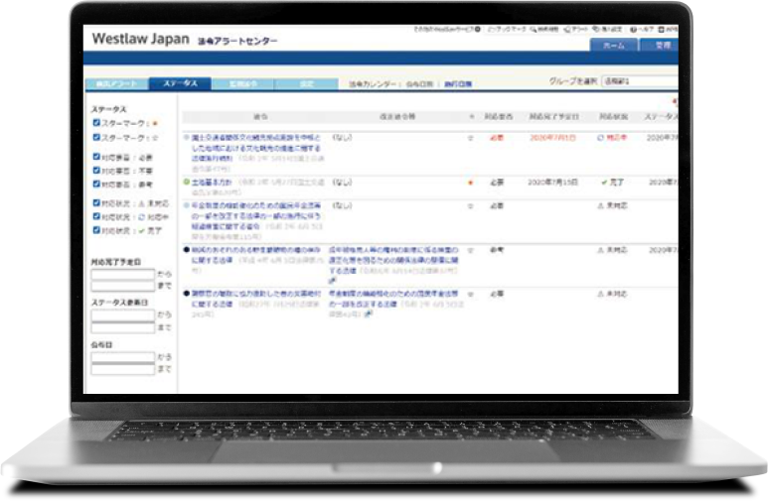Open the Westlaw service link with the round icon in the top bar
The width and height of the screenshot is (768, 501).
click(x=447, y=30)
